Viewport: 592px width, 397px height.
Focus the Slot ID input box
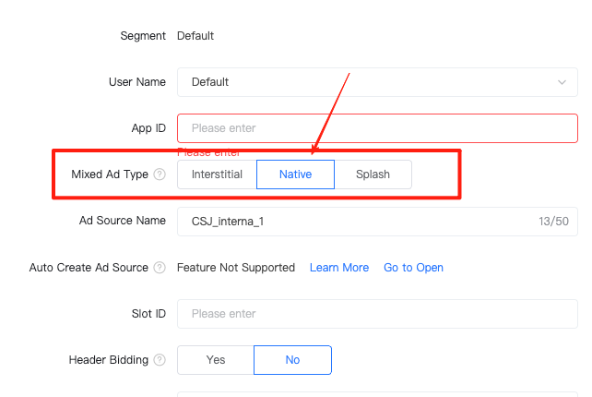[x=377, y=314]
